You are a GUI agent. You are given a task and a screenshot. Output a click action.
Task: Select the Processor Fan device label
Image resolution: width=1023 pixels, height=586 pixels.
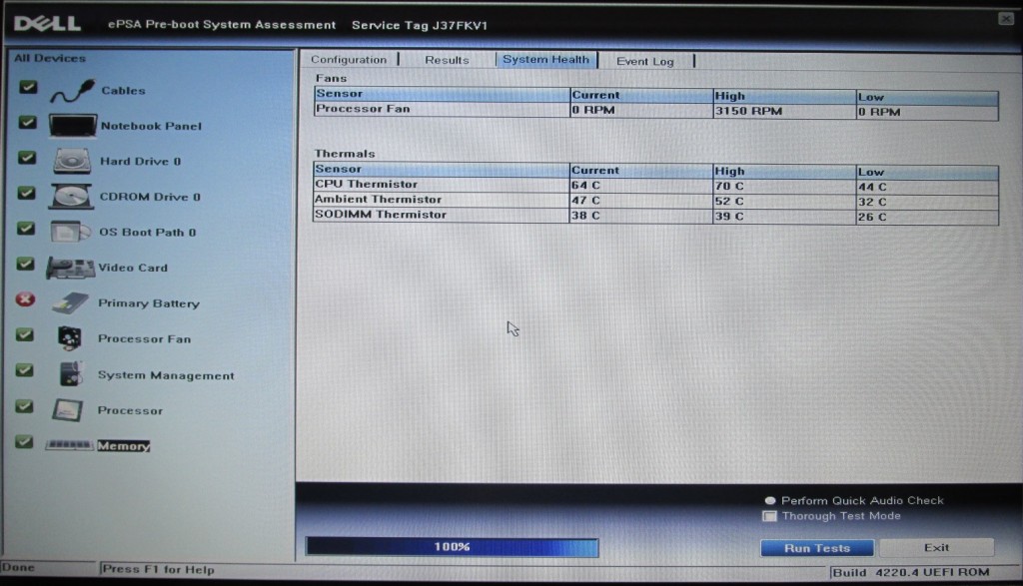(x=144, y=339)
